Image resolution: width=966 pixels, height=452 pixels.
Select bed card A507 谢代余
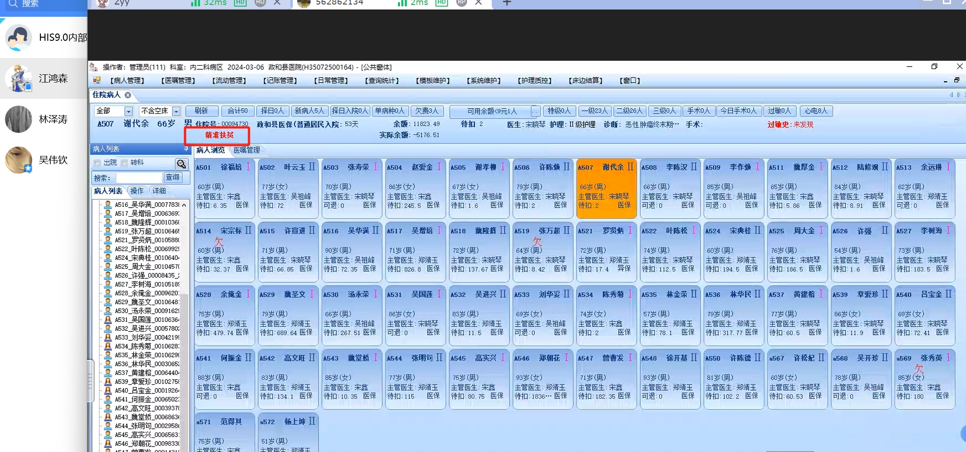tap(606, 189)
